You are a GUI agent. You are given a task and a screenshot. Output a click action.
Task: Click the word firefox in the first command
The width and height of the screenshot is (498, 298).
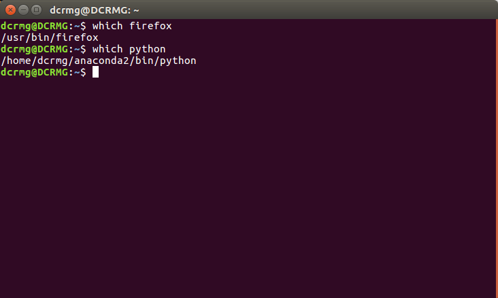click(x=150, y=26)
